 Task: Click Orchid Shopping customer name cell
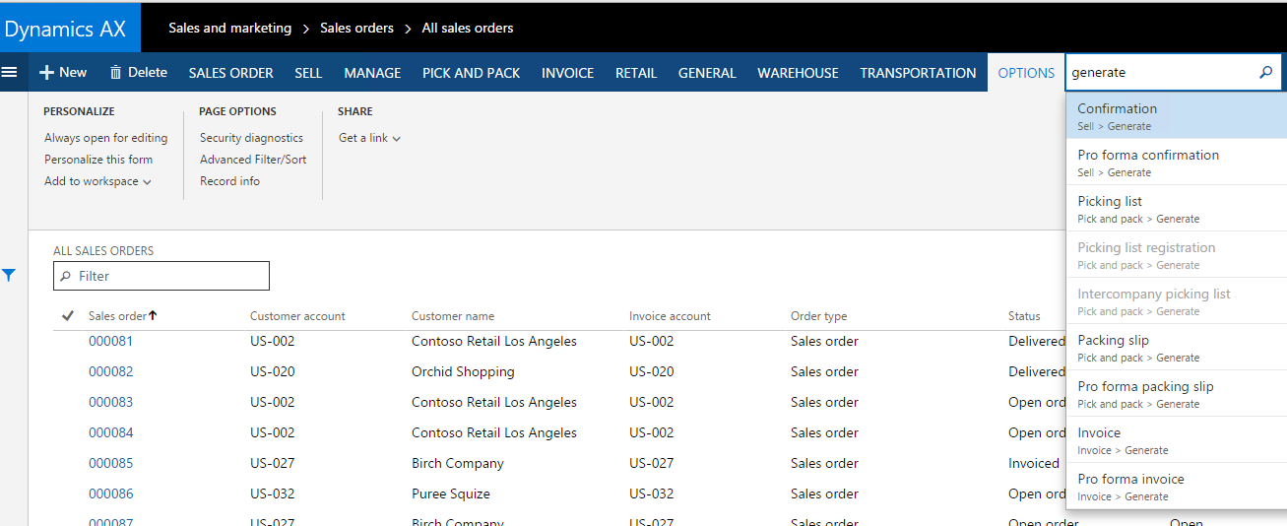463,371
